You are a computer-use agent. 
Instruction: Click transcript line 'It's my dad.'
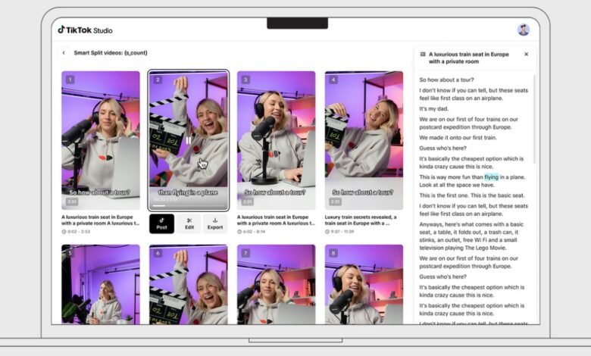(434, 109)
